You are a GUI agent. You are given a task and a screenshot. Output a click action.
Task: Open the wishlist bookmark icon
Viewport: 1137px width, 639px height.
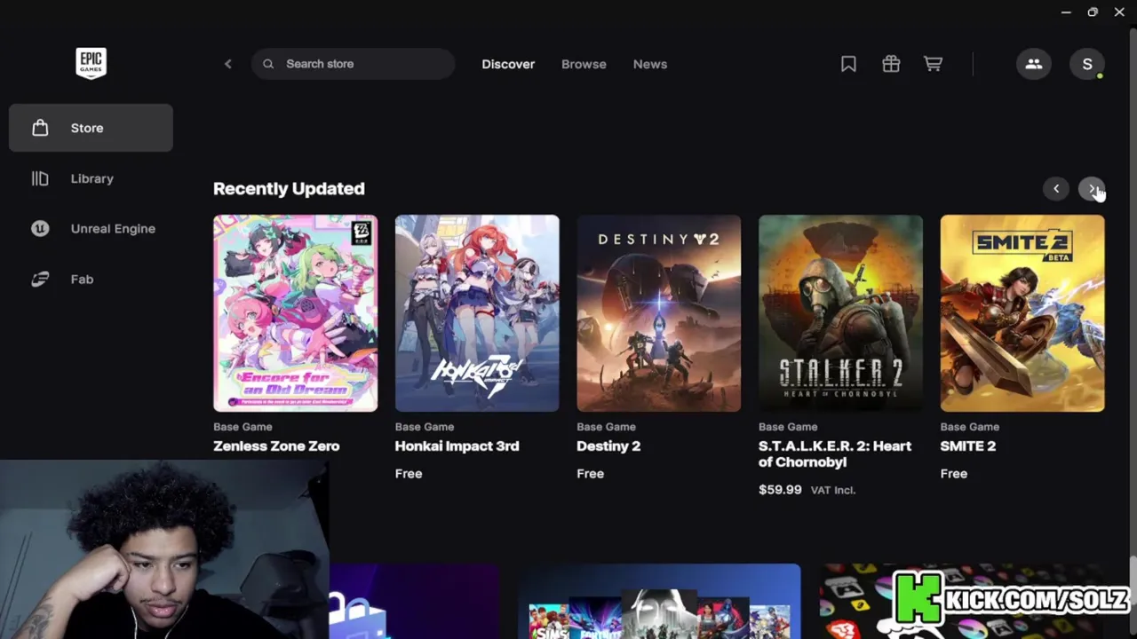(848, 64)
